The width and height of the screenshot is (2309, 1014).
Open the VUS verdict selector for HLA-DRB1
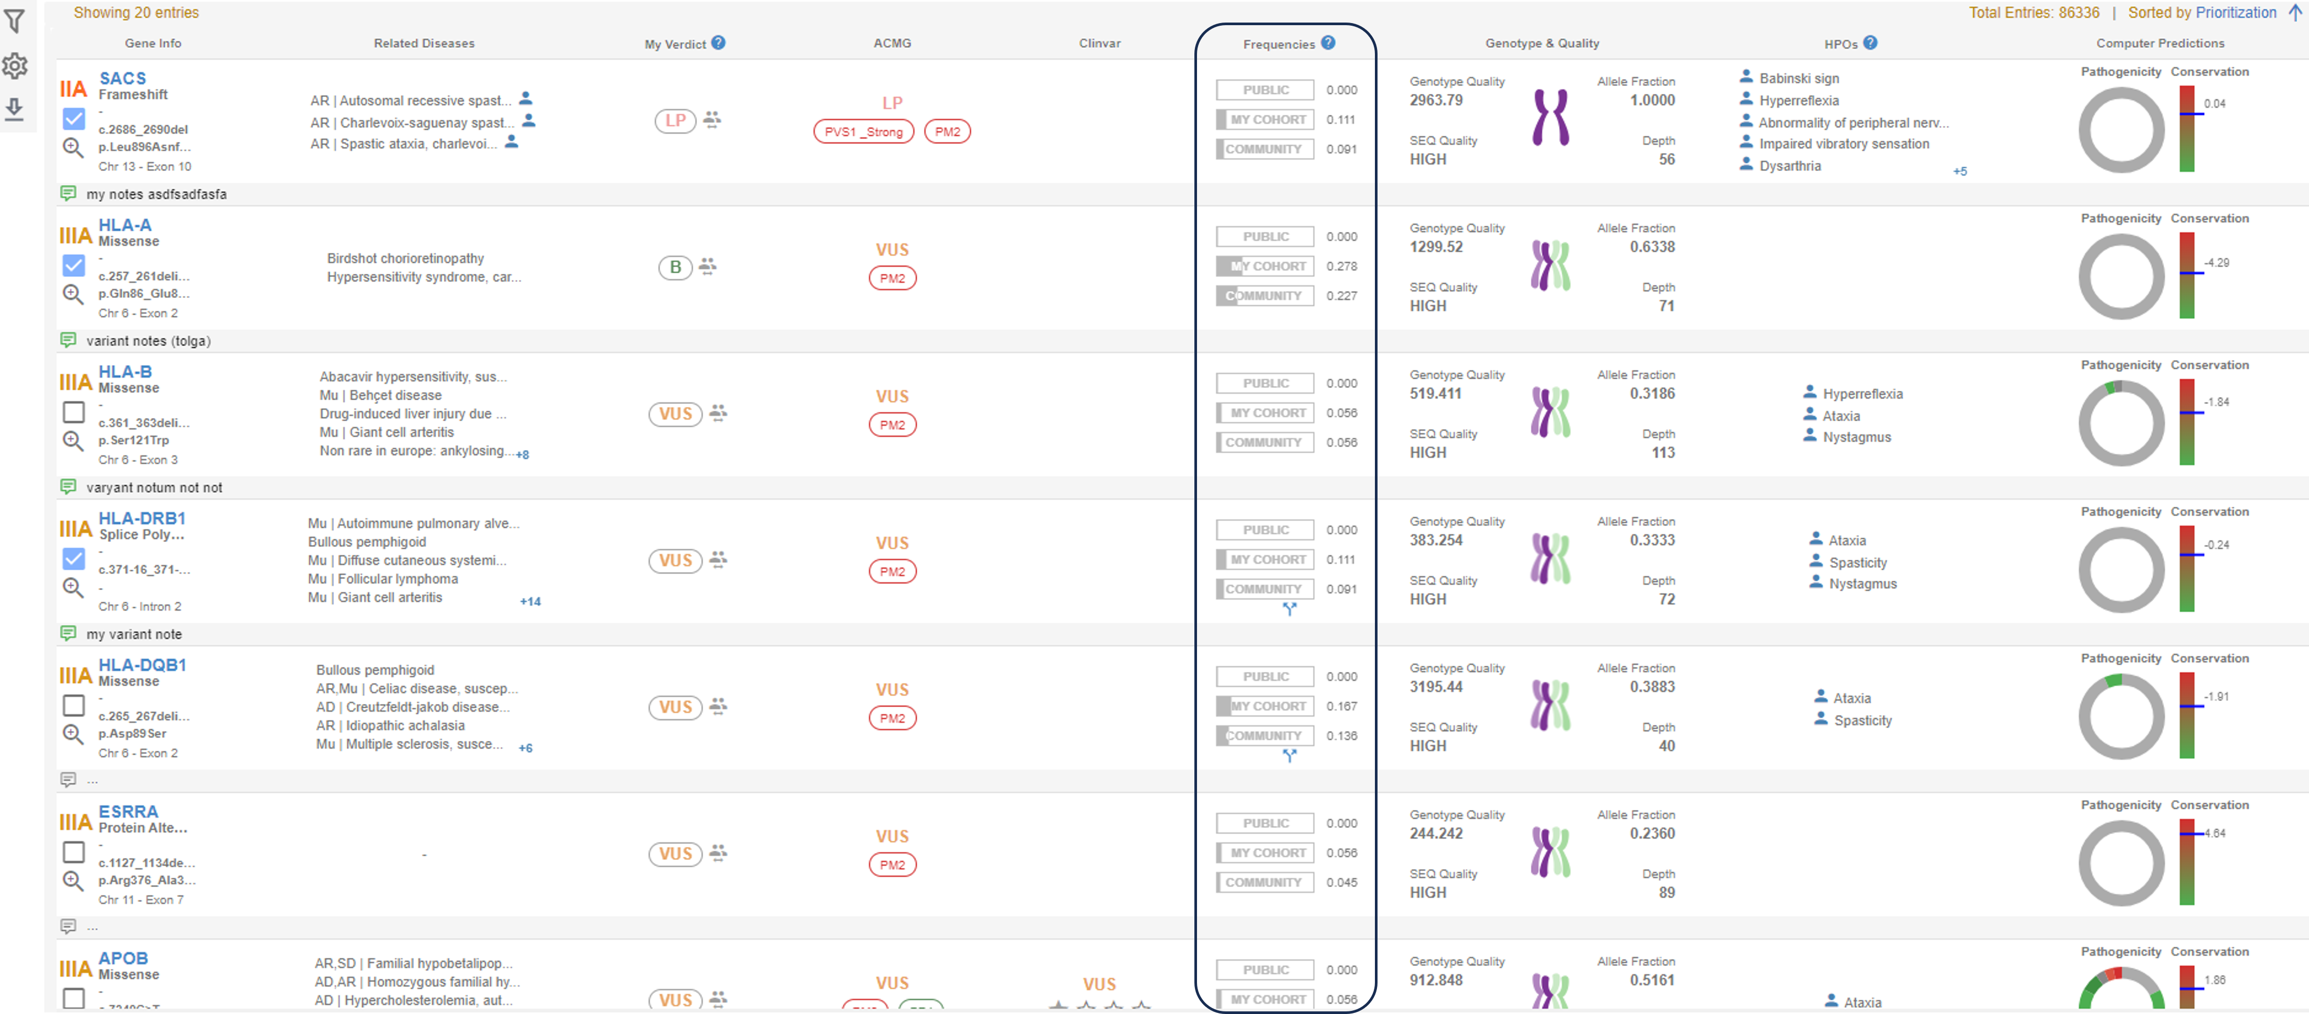(x=676, y=561)
